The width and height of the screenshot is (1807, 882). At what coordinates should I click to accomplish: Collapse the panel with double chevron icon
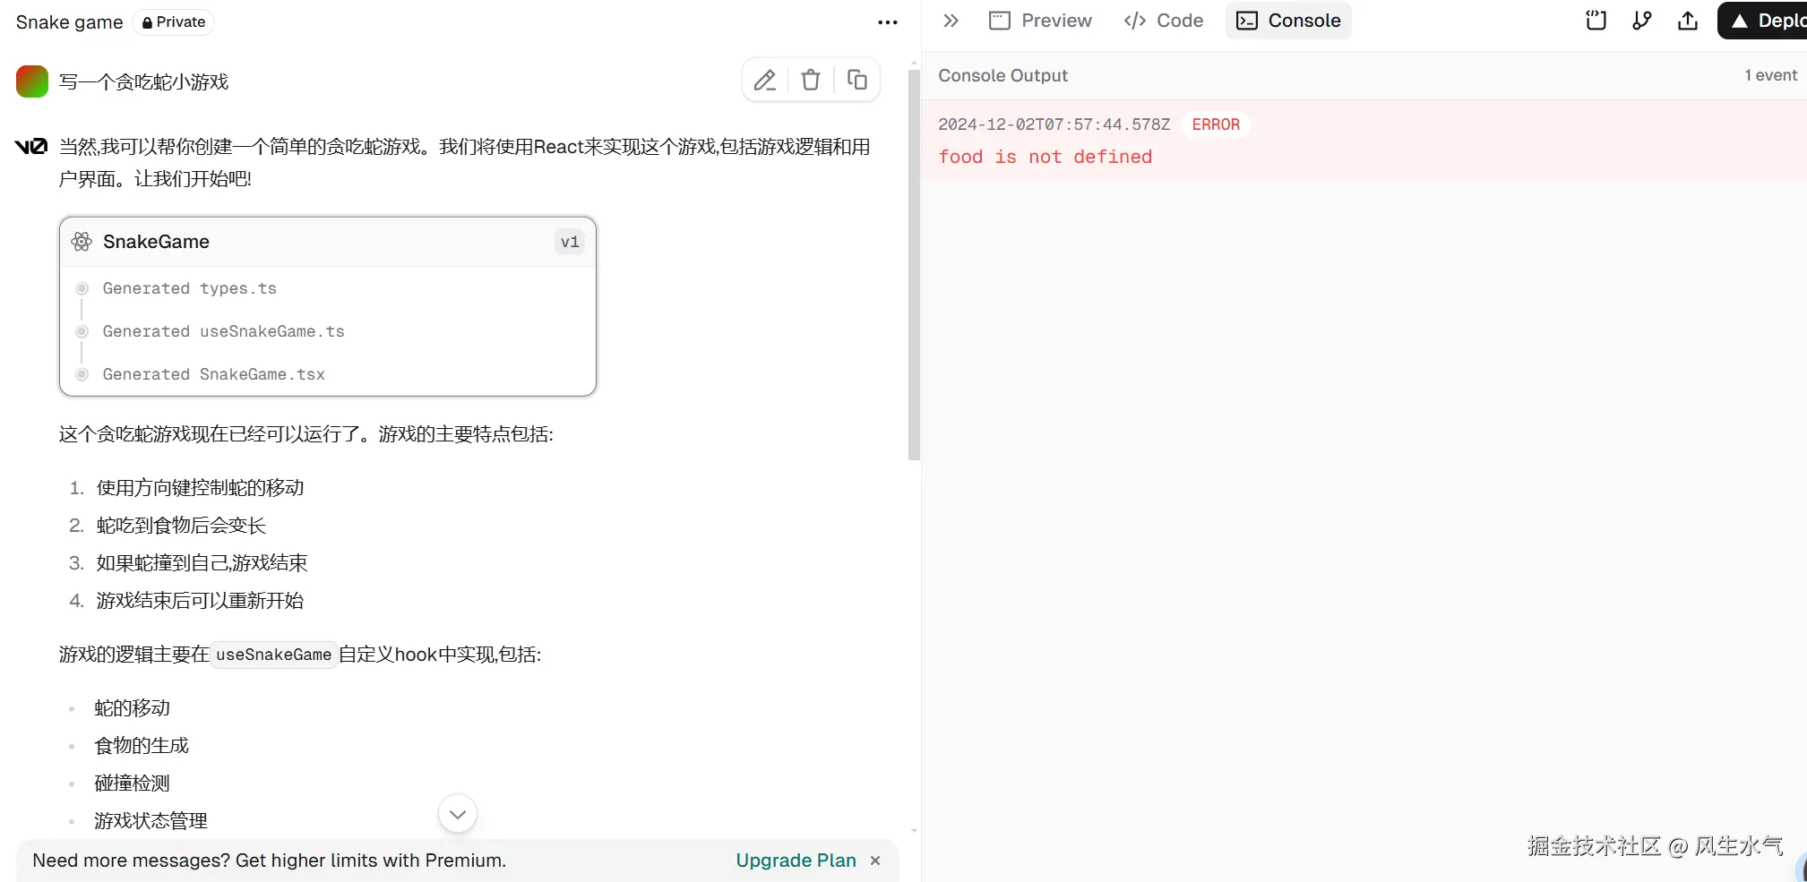pyautogui.click(x=951, y=21)
